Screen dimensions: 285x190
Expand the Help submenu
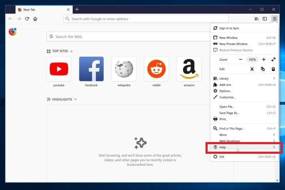(x=244, y=147)
